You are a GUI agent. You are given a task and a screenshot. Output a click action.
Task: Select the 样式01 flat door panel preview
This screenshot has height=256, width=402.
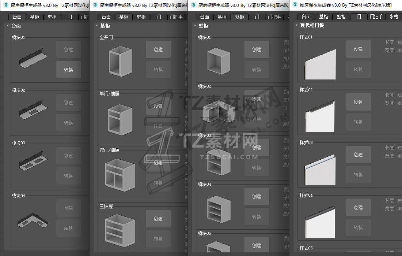click(320, 64)
